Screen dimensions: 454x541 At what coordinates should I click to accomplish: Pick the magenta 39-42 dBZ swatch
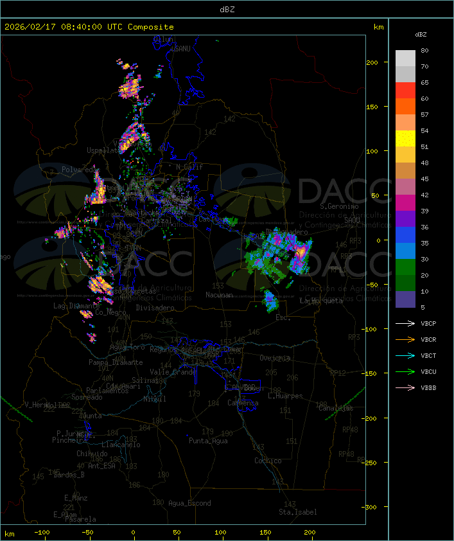coord(405,203)
